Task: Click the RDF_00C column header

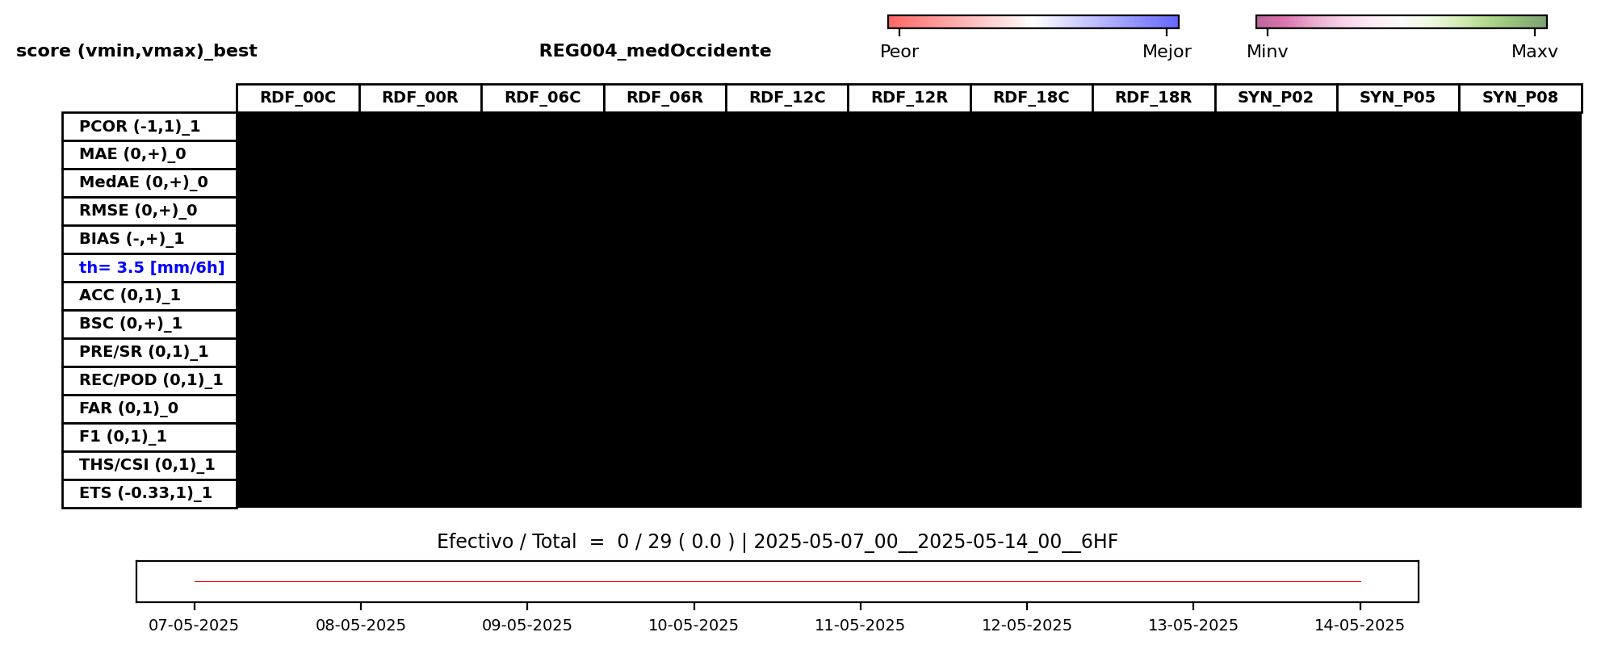Action: 298,98
